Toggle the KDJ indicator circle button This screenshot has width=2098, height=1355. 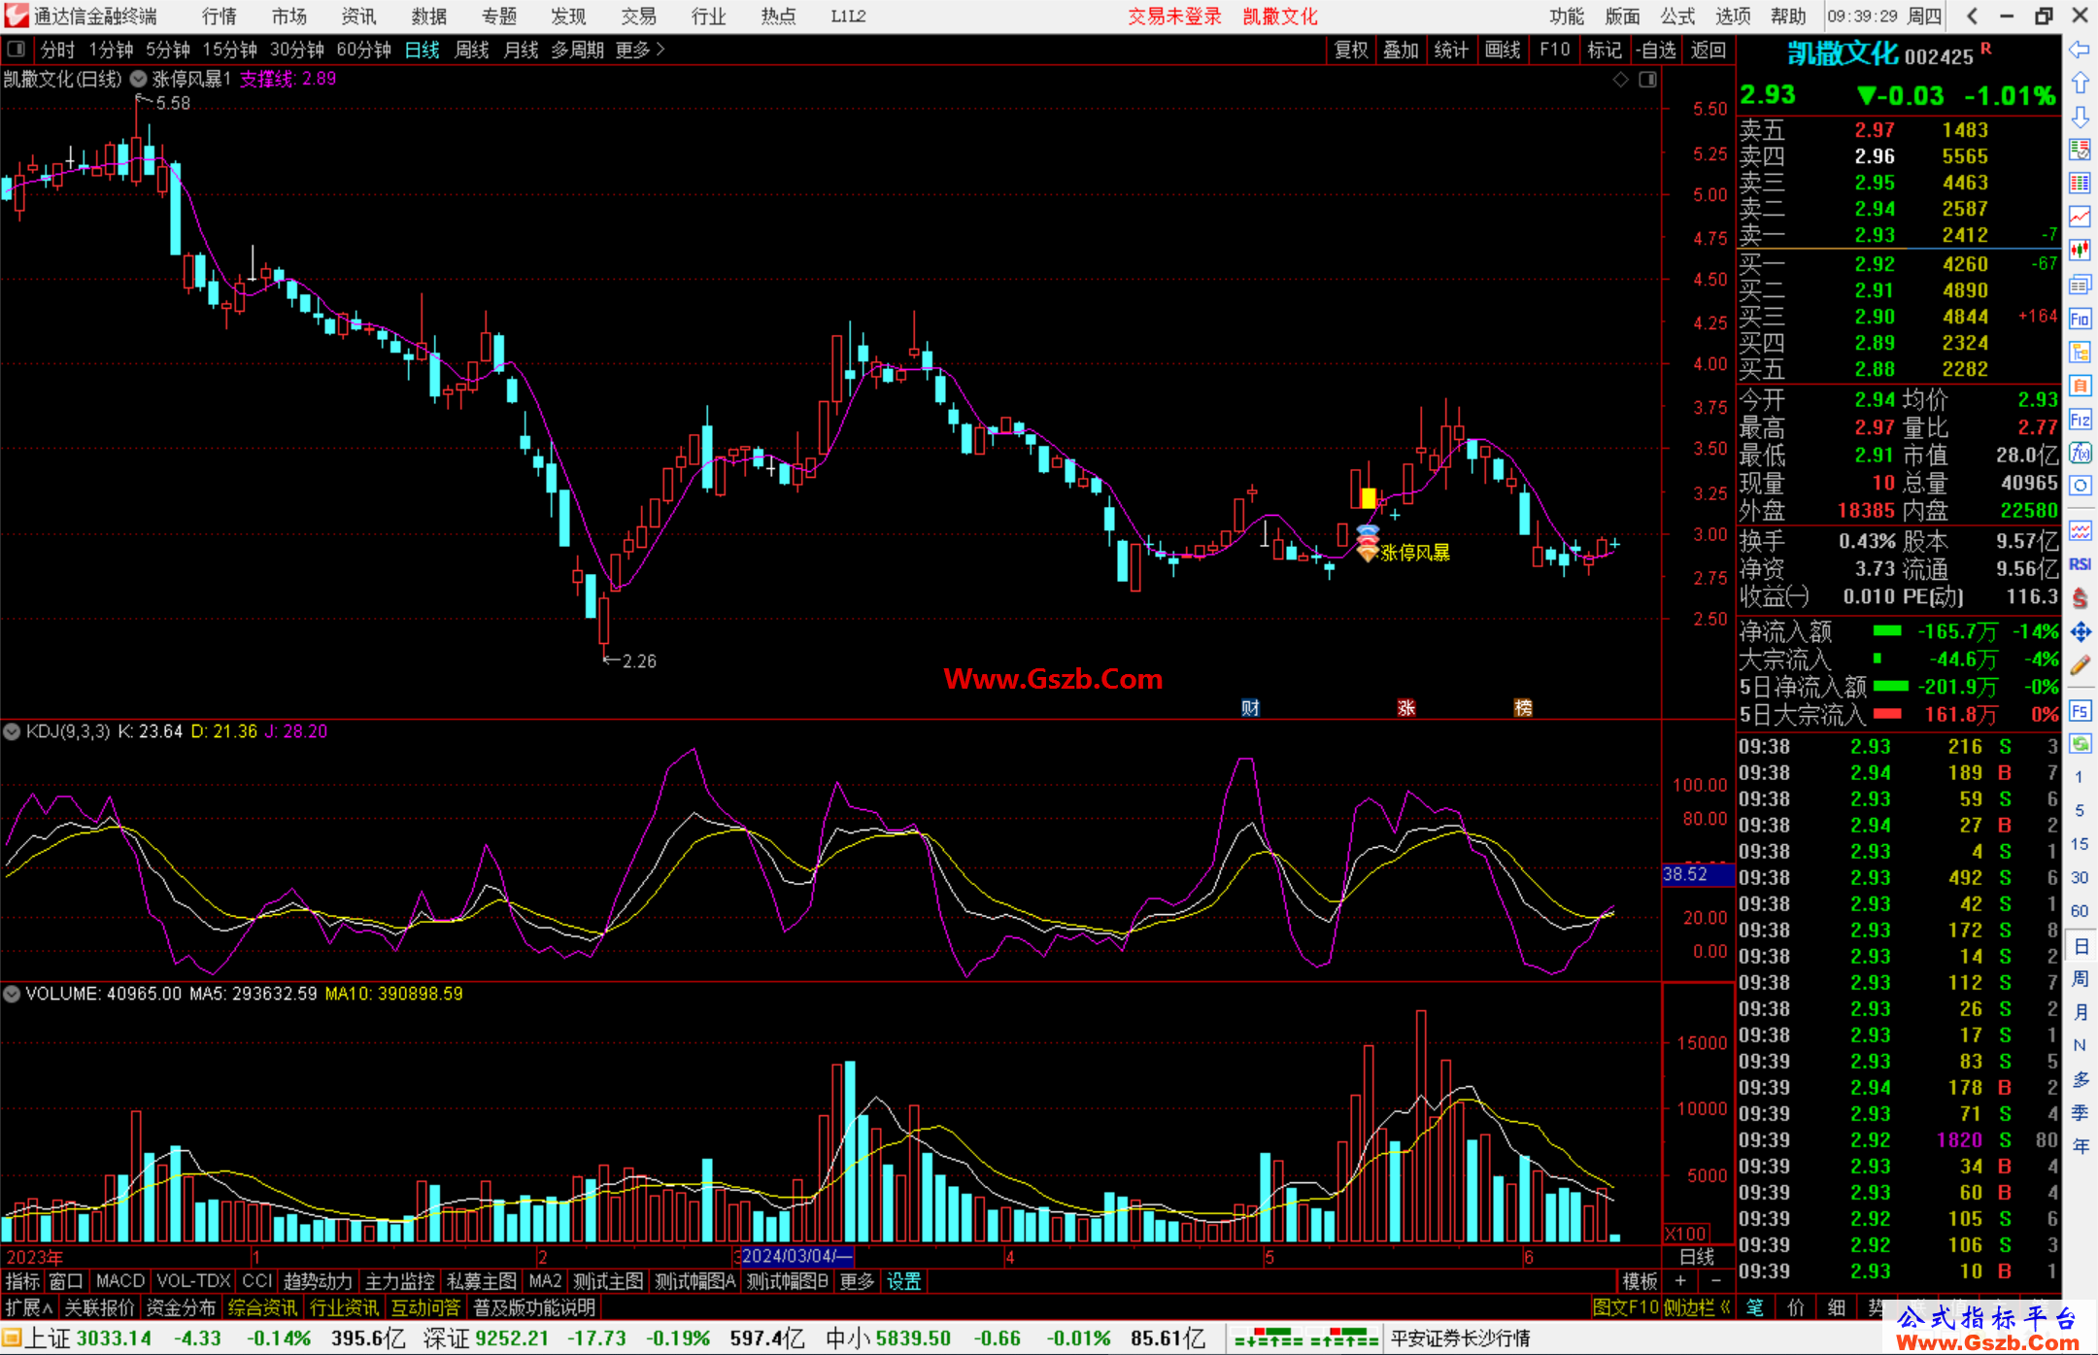click(12, 731)
